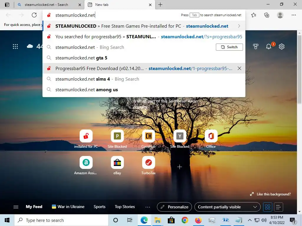Remove the Progressbar95 suggestion with X
Screen dimensions: 302x226
pos(239,68)
